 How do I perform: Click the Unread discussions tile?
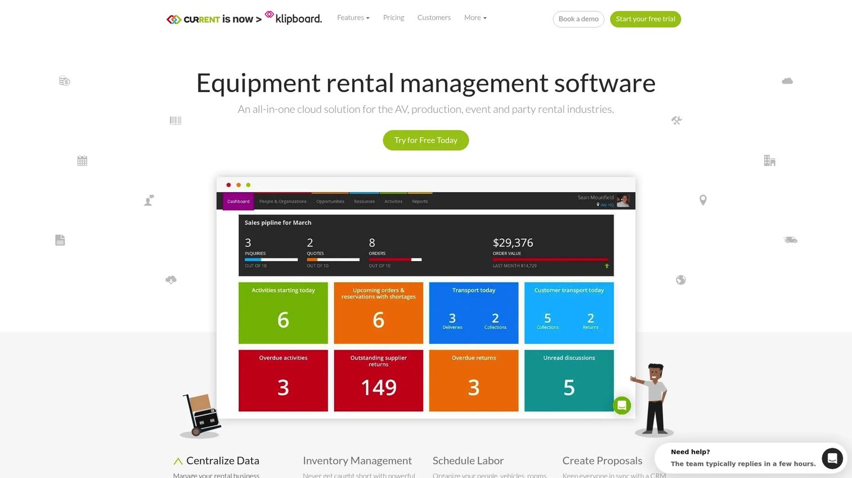569,381
